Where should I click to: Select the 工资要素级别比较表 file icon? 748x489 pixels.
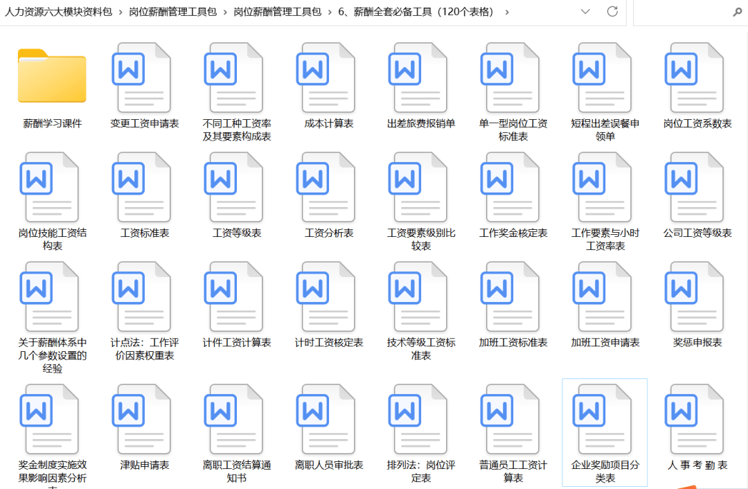tap(418, 187)
